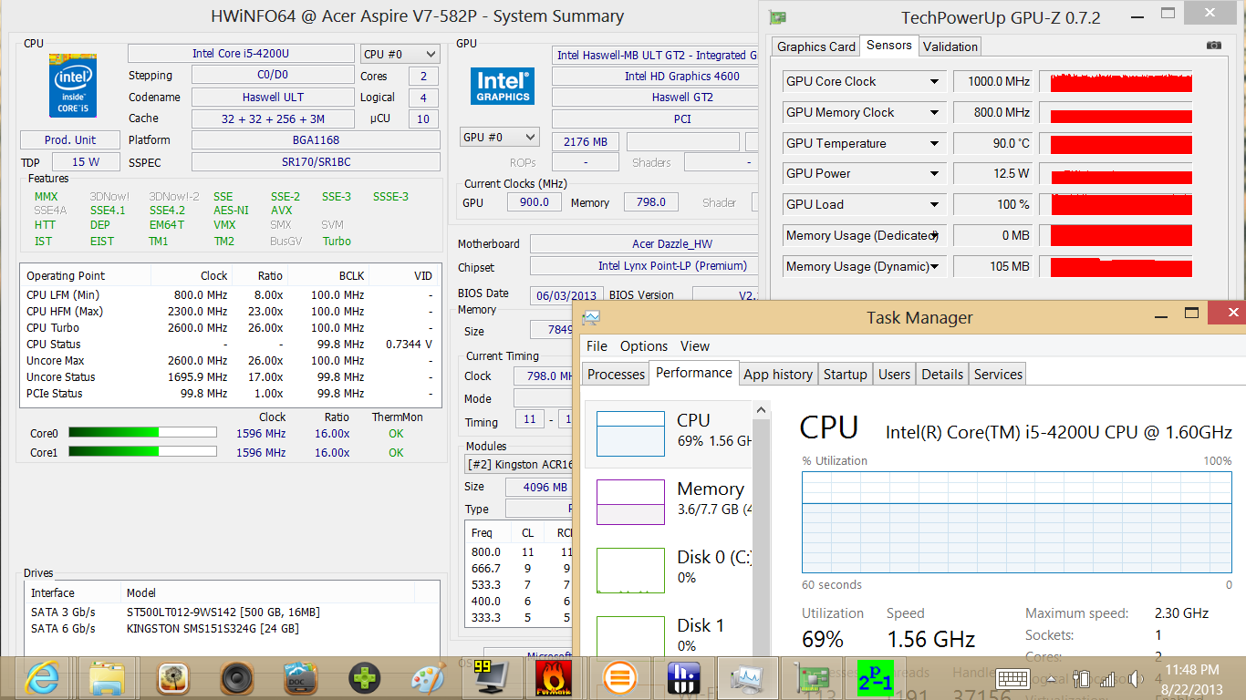The image size is (1246, 700).
Task: Click the ST500LT012-9WS142 drive row
Action: [232, 612]
